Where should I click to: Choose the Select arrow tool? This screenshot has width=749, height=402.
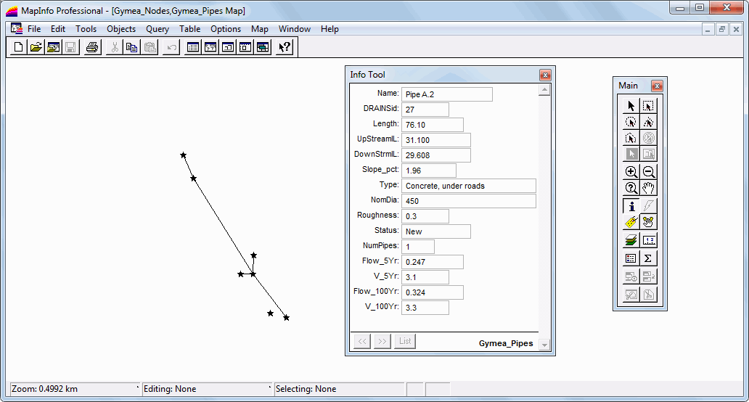(631, 106)
